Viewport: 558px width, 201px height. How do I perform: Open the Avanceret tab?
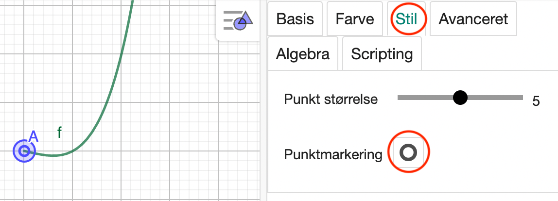[473, 19]
